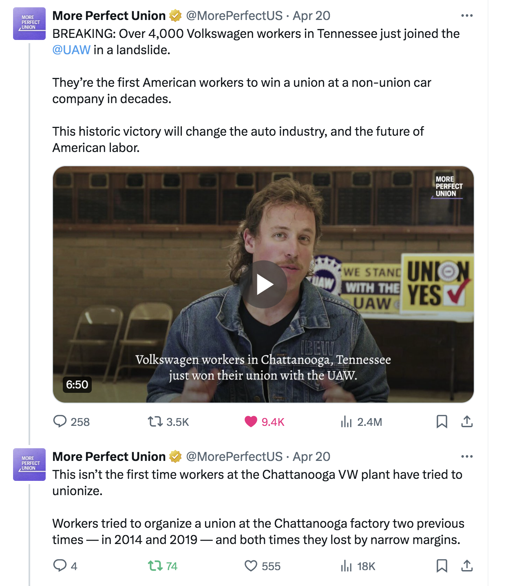Open the Apr 20 timestamp of first tweet

click(311, 15)
